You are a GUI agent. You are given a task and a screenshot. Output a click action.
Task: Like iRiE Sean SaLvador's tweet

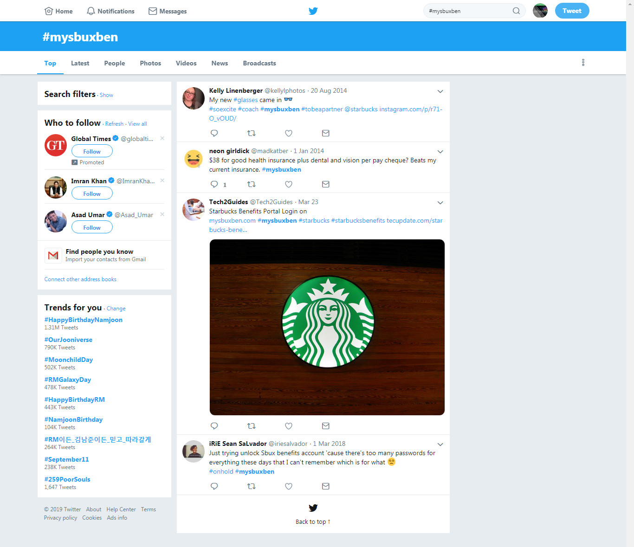(289, 486)
